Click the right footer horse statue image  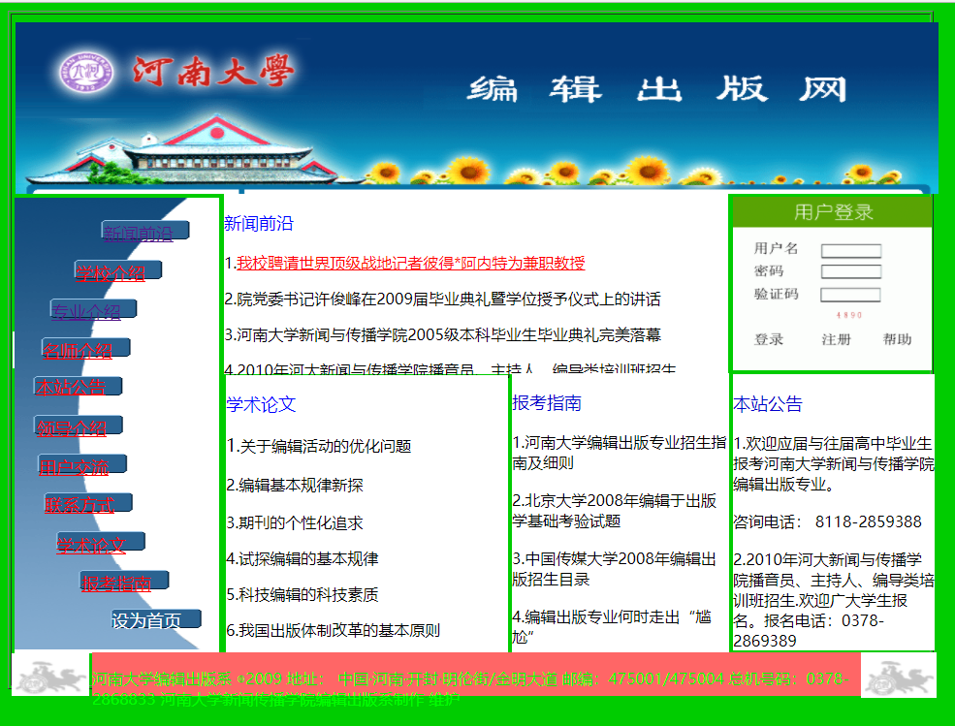pos(897,676)
